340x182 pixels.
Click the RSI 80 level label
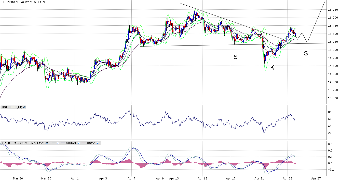point(330,112)
